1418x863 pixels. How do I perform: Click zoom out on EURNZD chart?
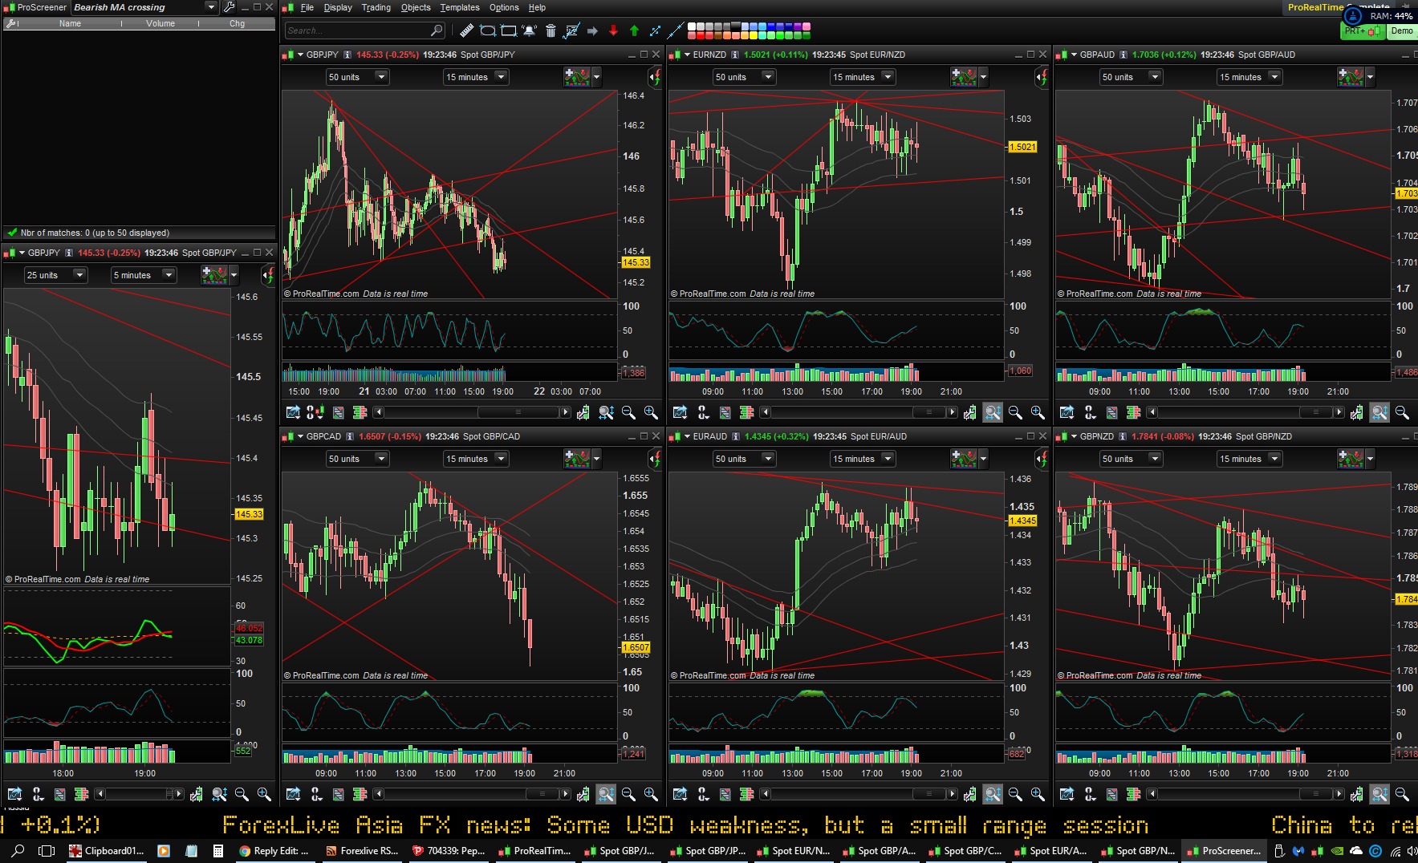click(x=1015, y=412)
